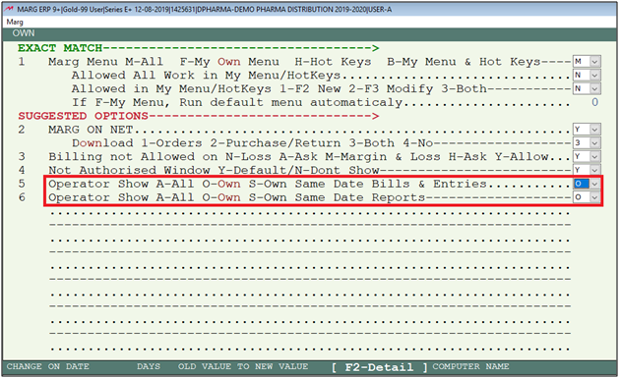Expand the Download Orders/Purchase dropdown
This screenshot has height=378, width=620.
point(594,142)
